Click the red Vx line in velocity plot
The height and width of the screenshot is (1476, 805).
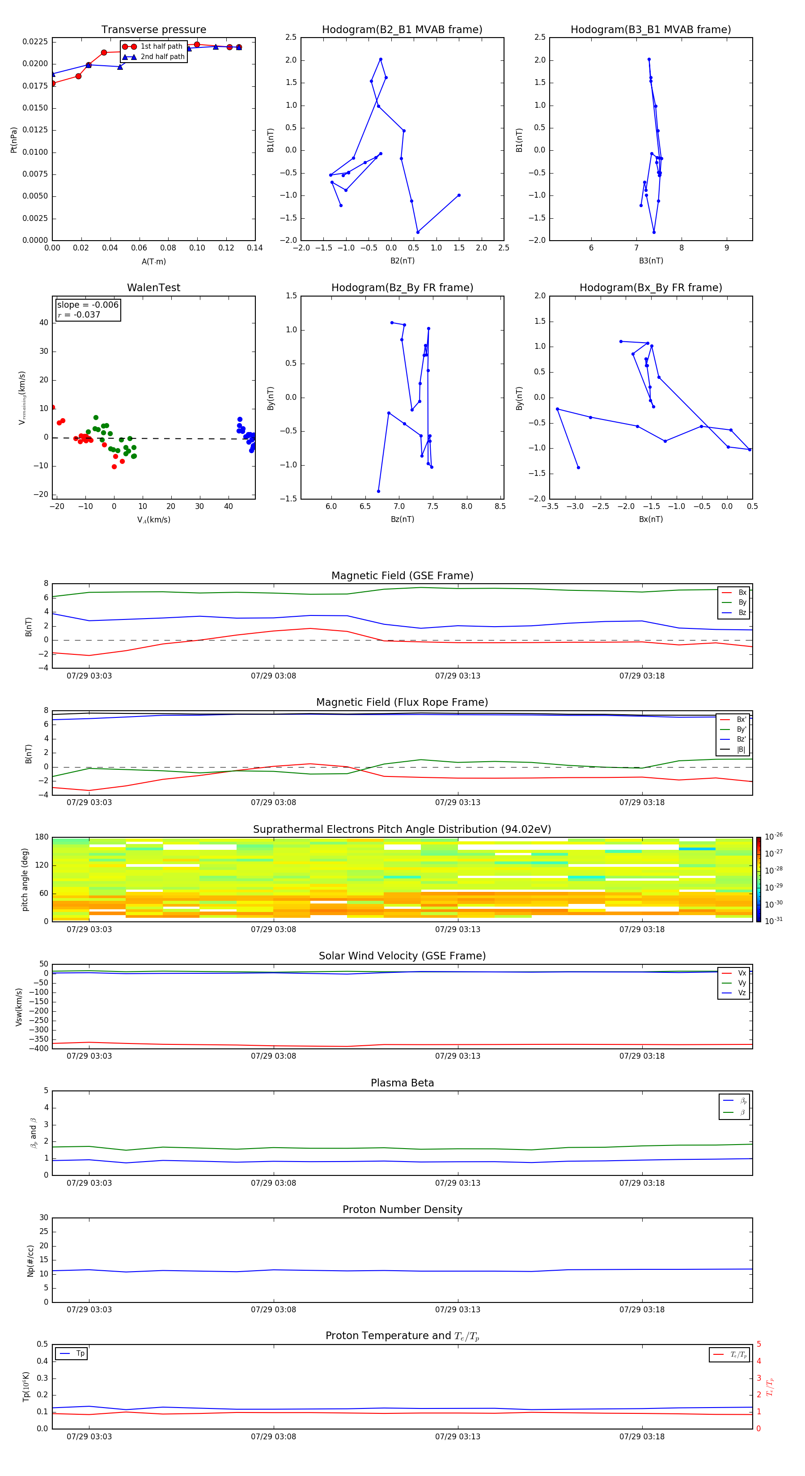[402, 1044]
